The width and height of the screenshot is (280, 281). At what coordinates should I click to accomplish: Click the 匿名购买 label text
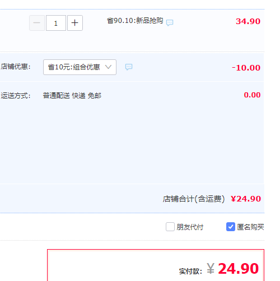pyautogui.click(x=250, y=227)
